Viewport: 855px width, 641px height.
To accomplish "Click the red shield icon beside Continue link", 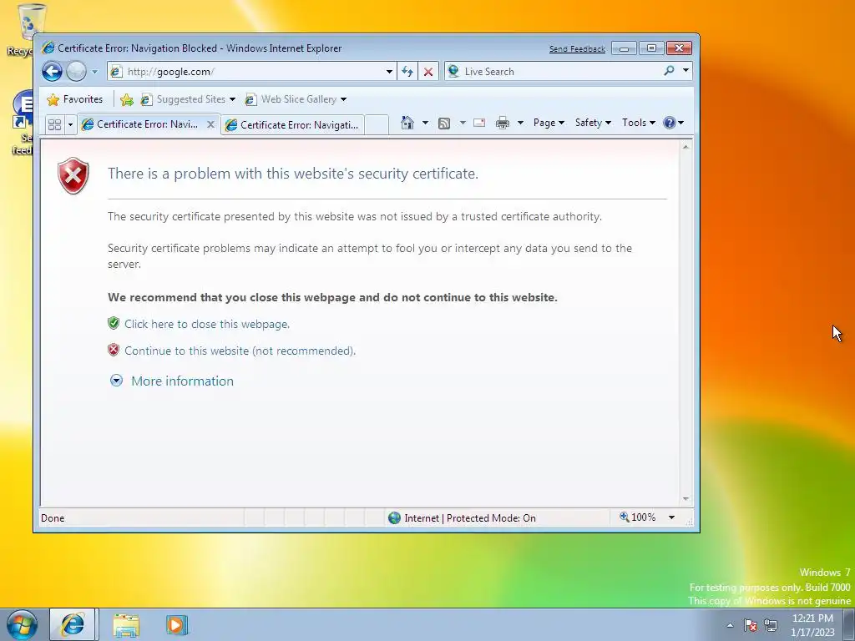I will 114,350.
